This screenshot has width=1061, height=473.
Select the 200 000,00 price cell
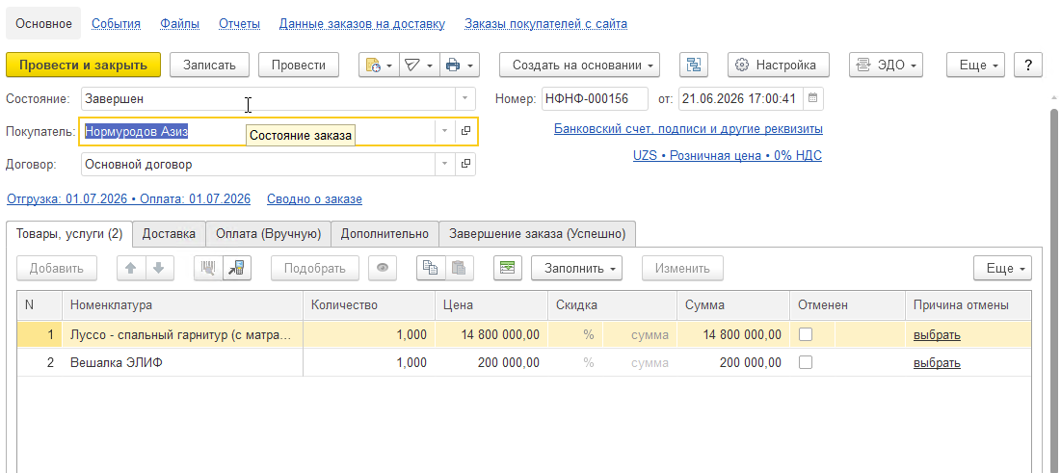(x=491, y=363)
